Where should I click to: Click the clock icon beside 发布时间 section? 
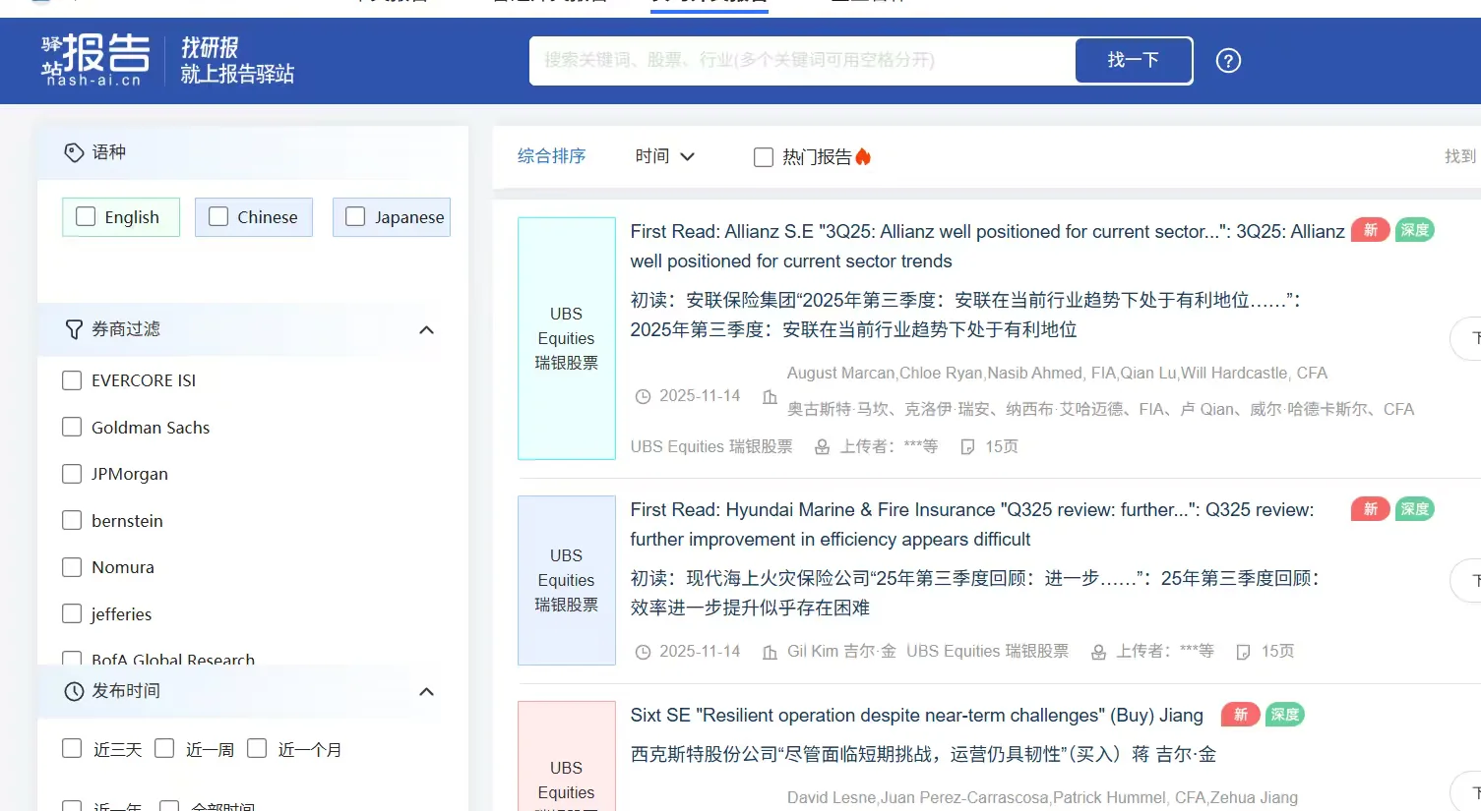[x=74, y=691]
